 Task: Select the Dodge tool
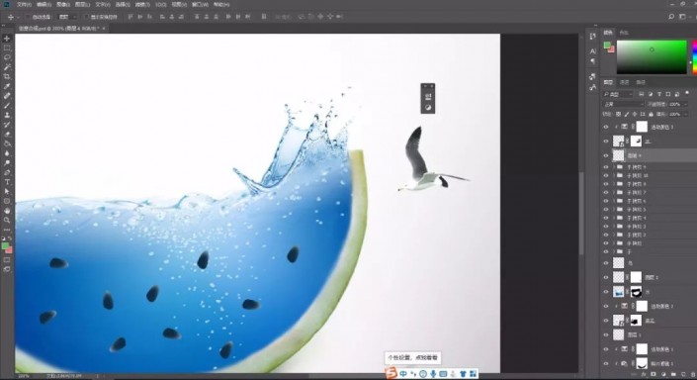point(7,163)
